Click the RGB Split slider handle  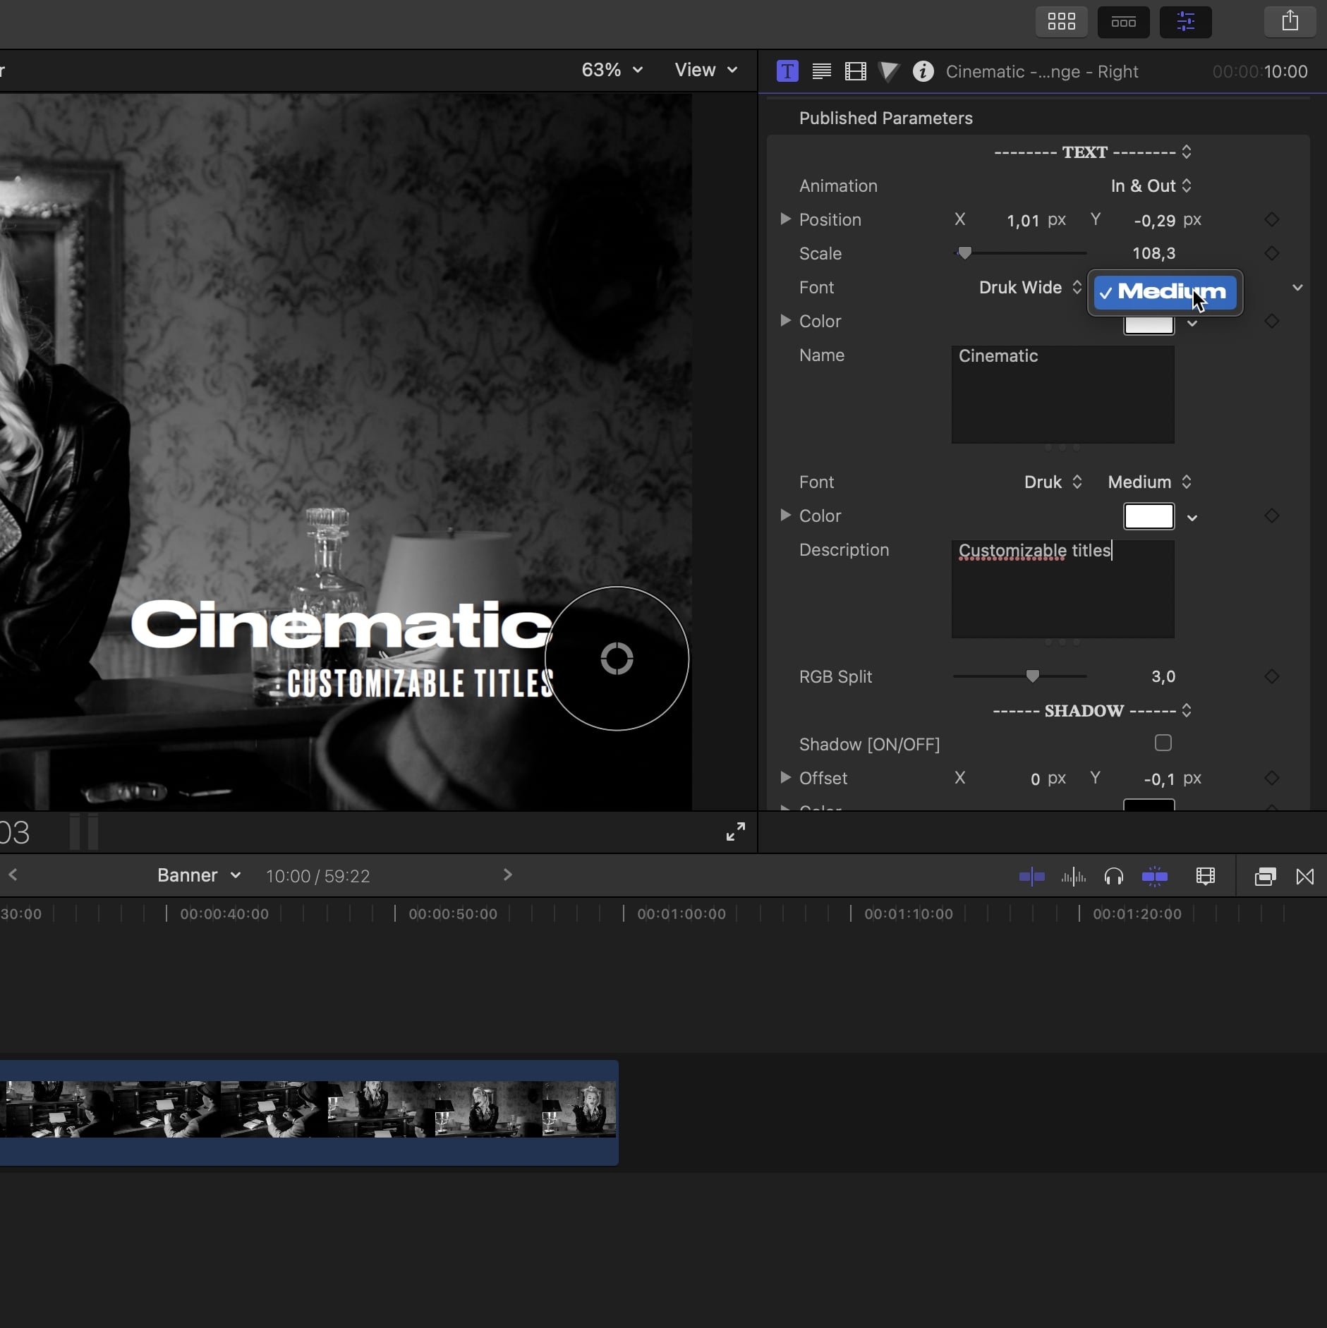tap(1032, 676)
